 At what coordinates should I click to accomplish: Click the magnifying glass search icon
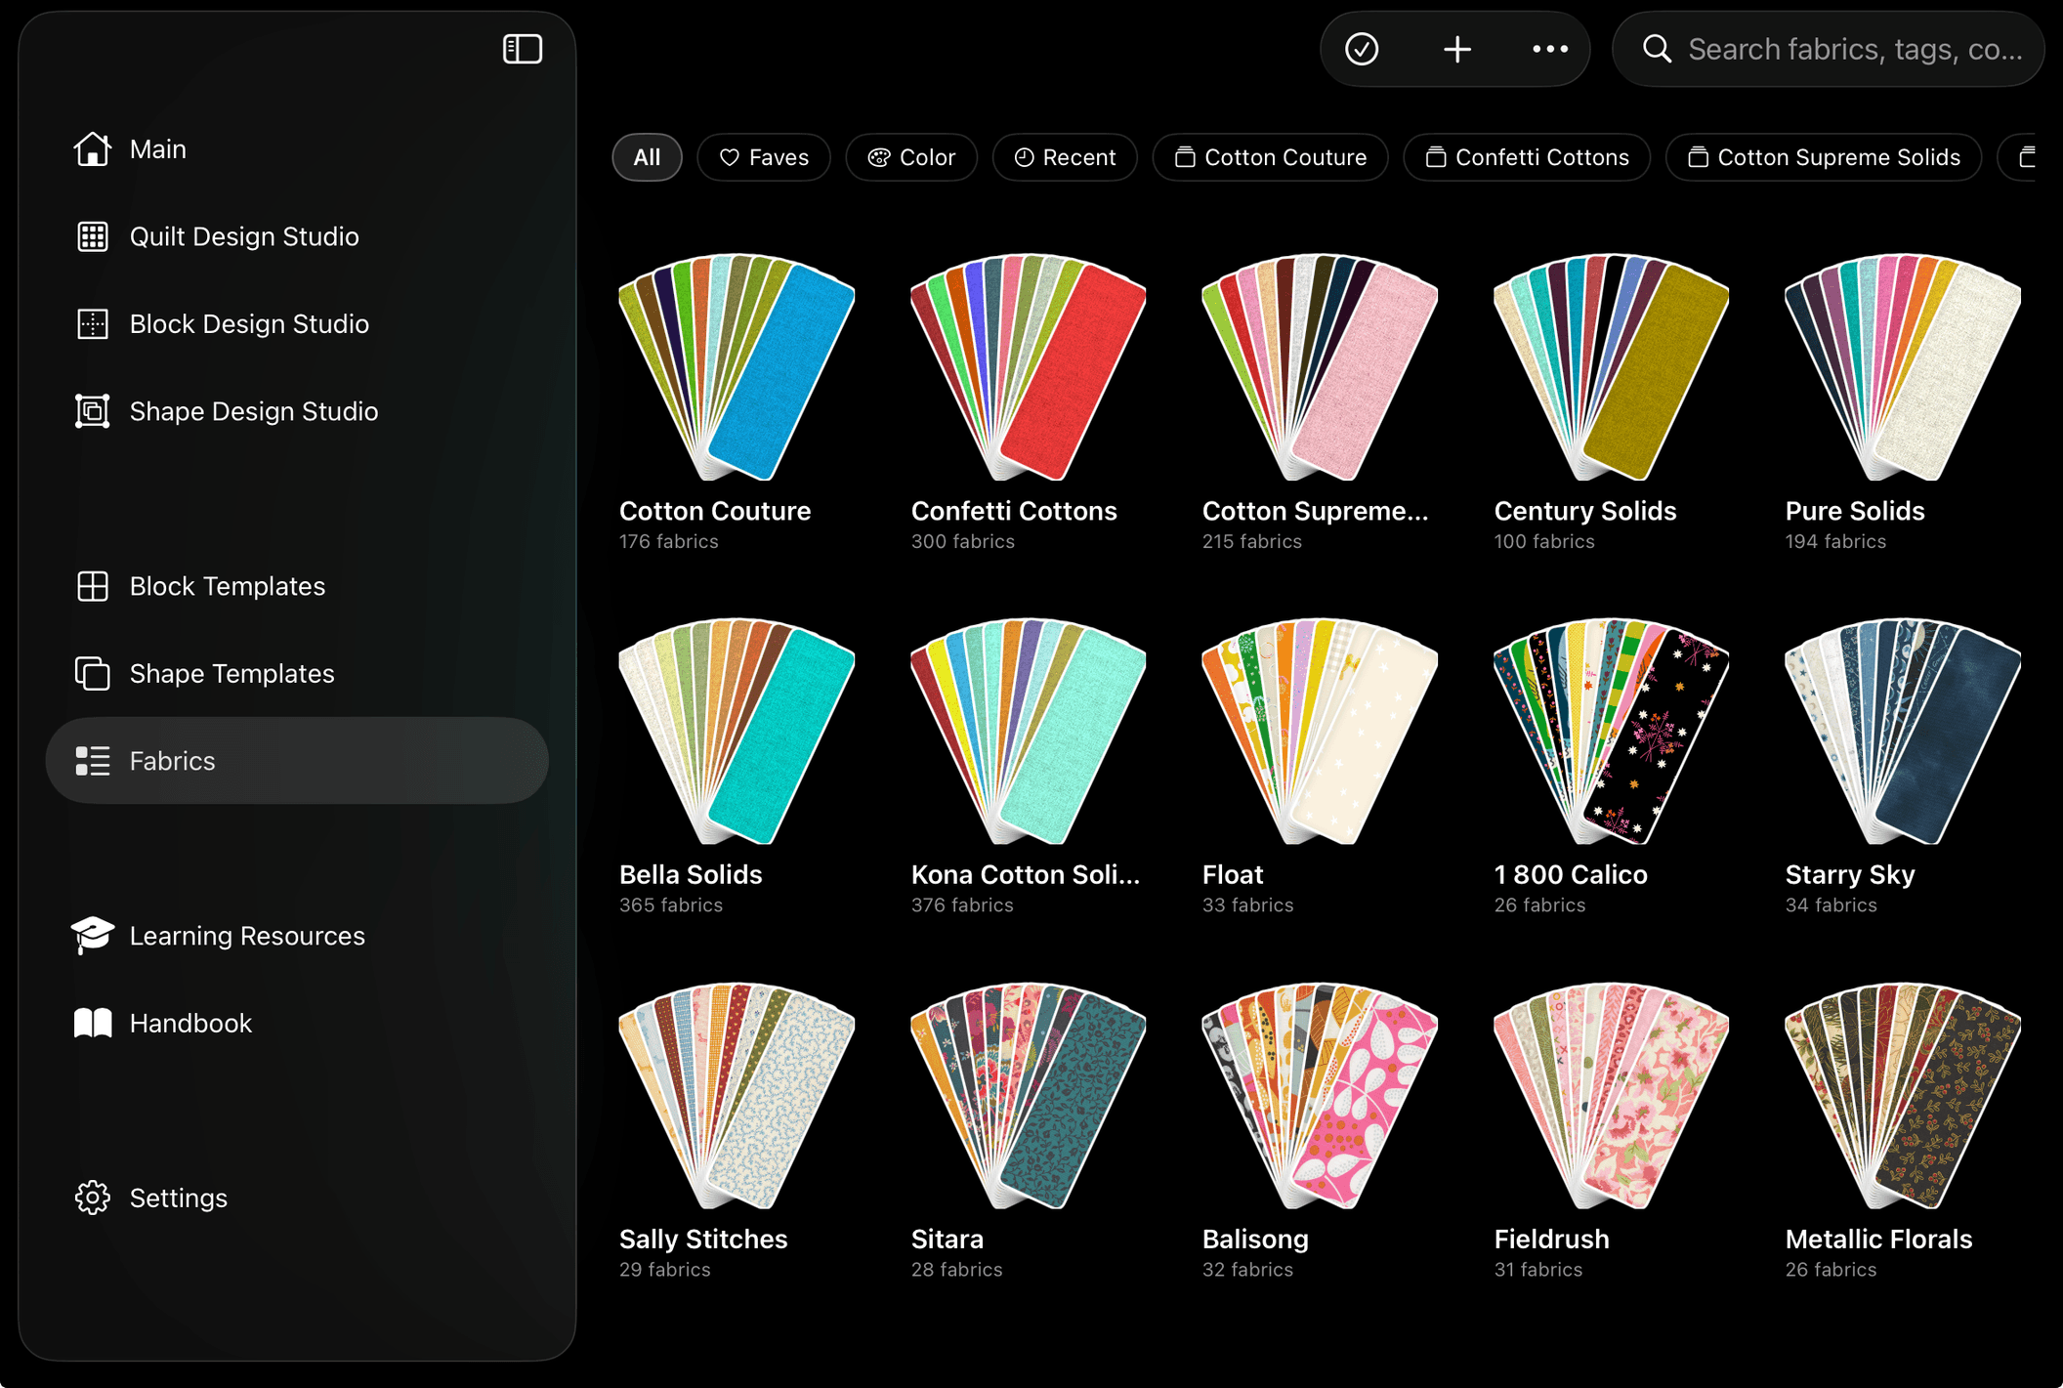pyautogui.click(x=1657, y=49)
